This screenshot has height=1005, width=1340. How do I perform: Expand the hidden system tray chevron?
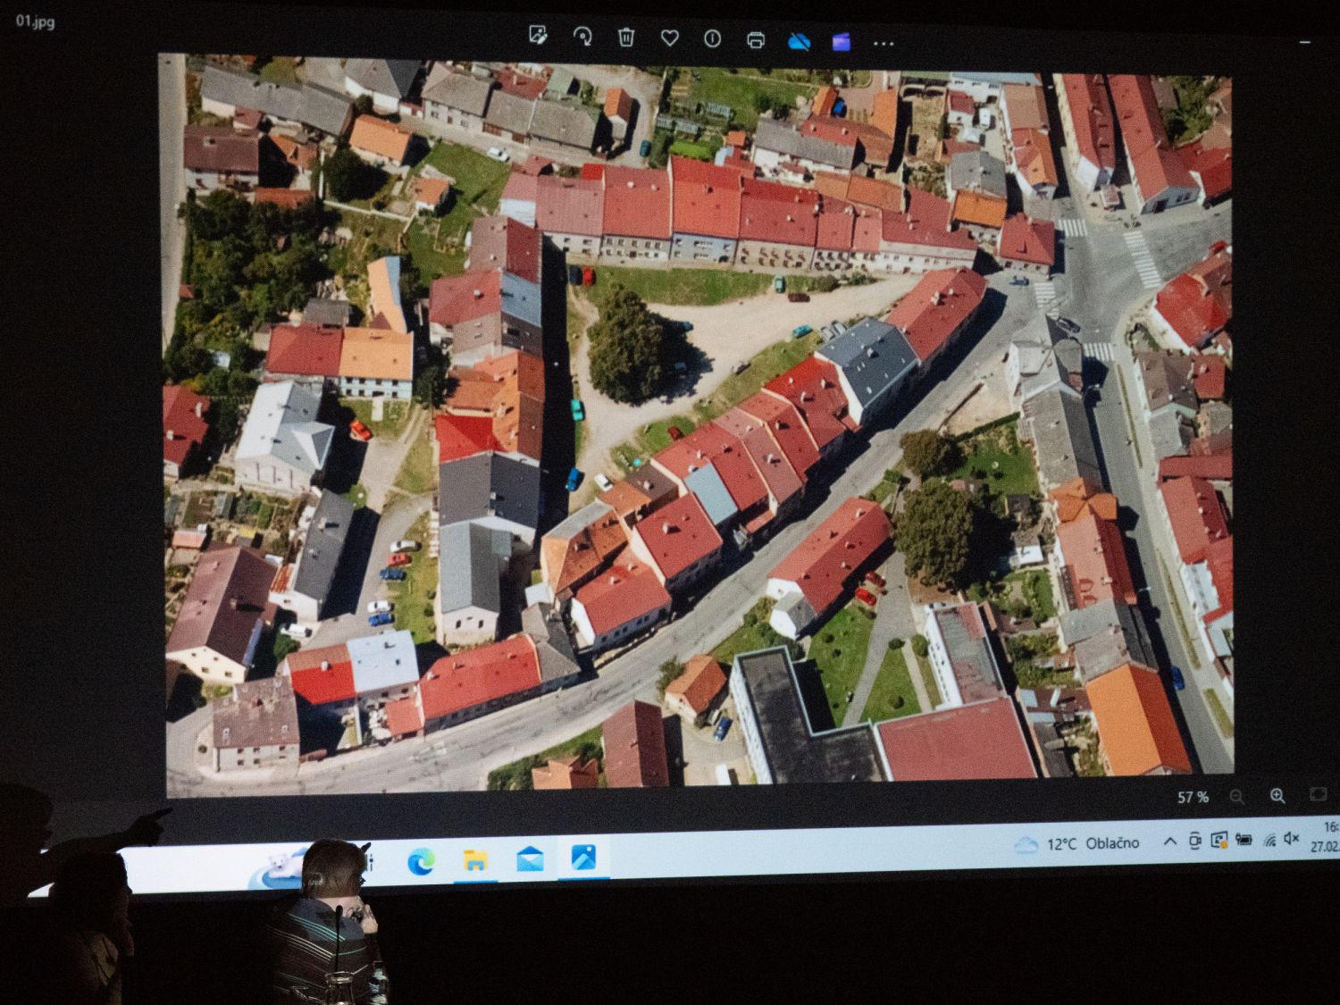(x=1169, y=842)
